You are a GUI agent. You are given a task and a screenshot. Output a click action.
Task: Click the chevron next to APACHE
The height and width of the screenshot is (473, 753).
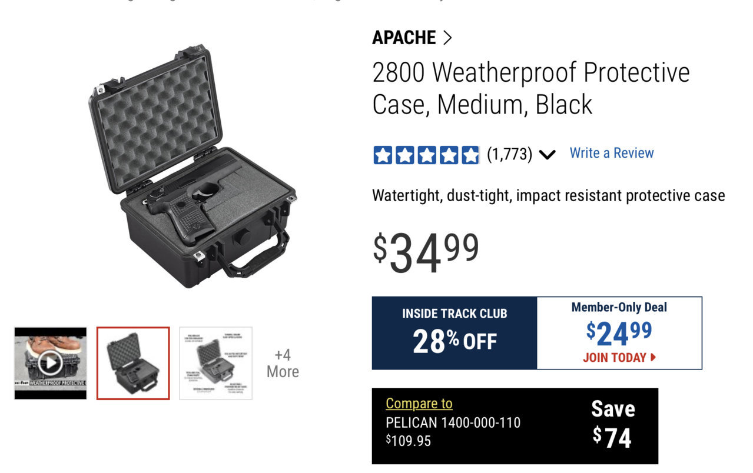coord(447,38)
